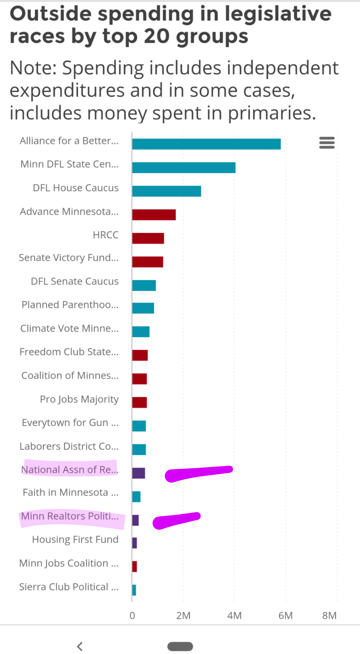Click the Faith in Minnesota bar
The width and height of the screenshot is (360, 654).
click(x=136, y=497)
